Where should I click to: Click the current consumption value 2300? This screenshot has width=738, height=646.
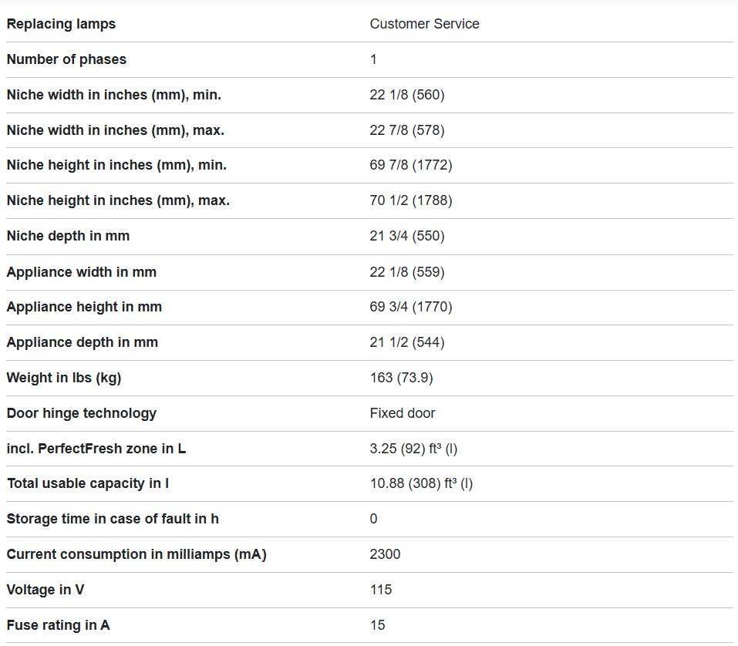[385, 554]
